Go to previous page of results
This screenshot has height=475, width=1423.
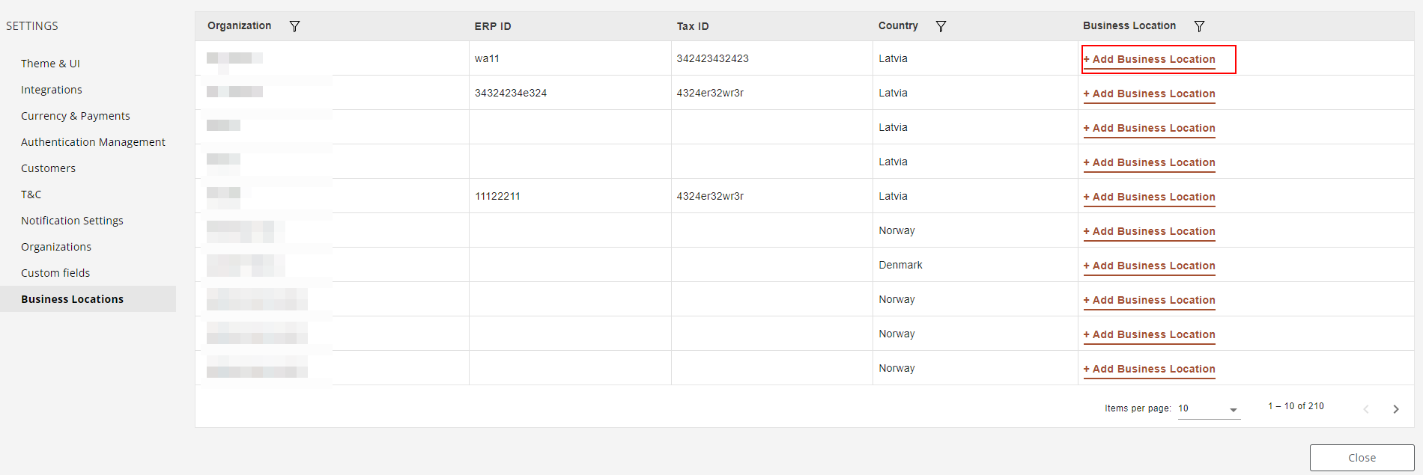(1366, 409)
